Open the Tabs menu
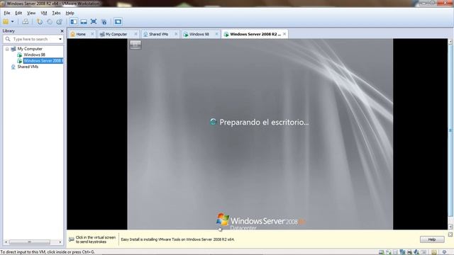454x255 pixels. [56, 13]
